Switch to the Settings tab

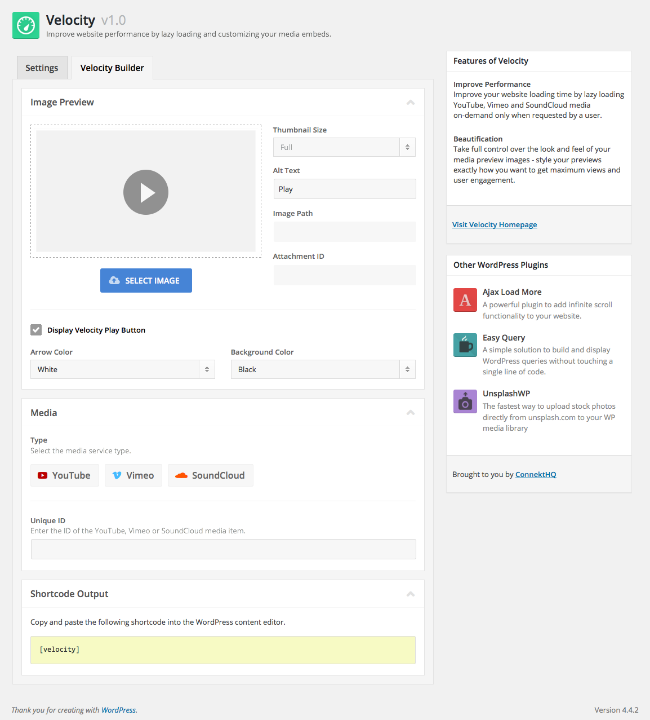pos(42,68)
